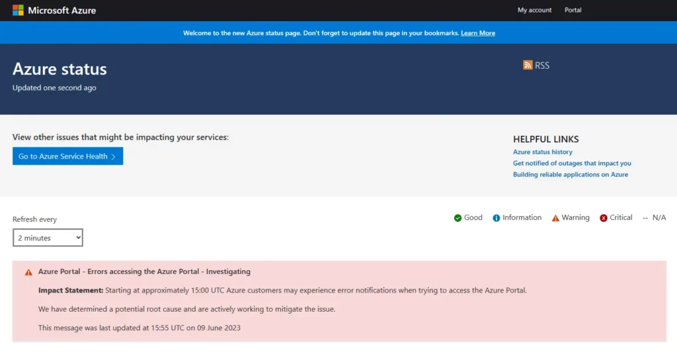The height and width of the screenshot is (352, 677).
Task: Click the red Critical status icon
Action: point(604,218)
